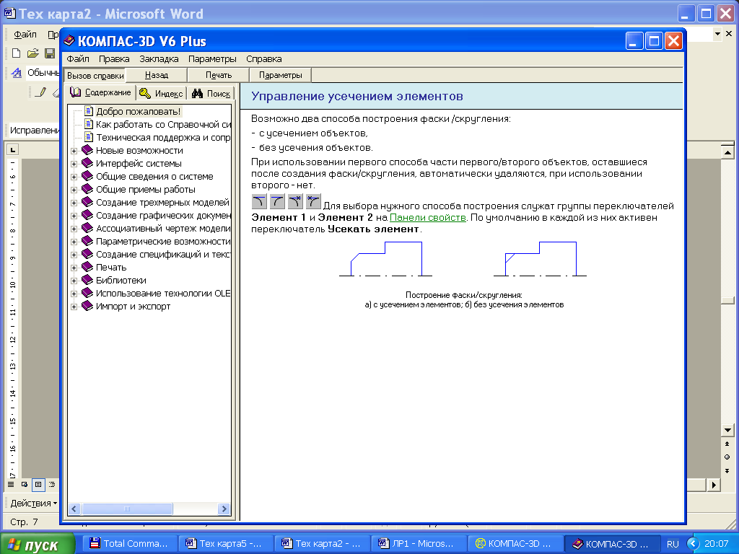
Task: Open the Word start menu 'пуск'
Action: (x=38, y=544)
